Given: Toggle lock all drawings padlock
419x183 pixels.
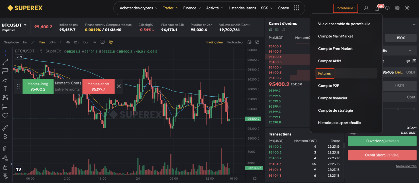Looking at the screenshot, I should [x=5, y=167].
